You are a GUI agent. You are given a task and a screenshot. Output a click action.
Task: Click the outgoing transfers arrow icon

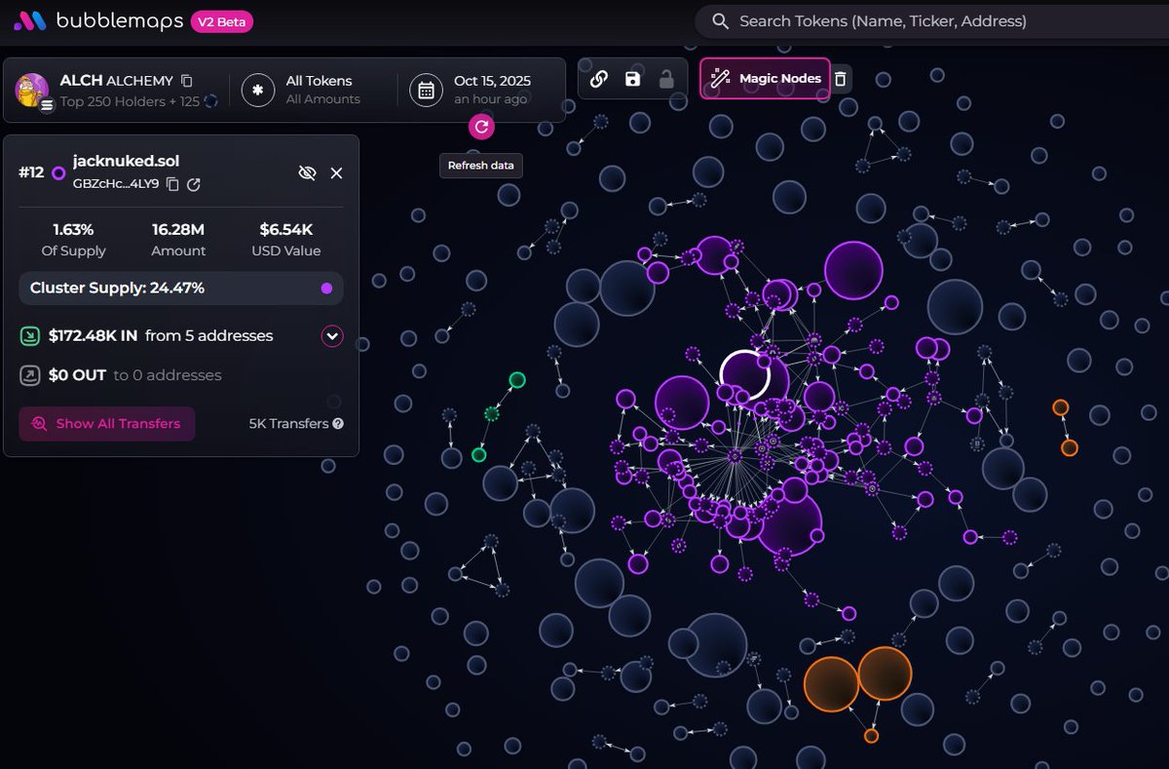tap(30, 375)
